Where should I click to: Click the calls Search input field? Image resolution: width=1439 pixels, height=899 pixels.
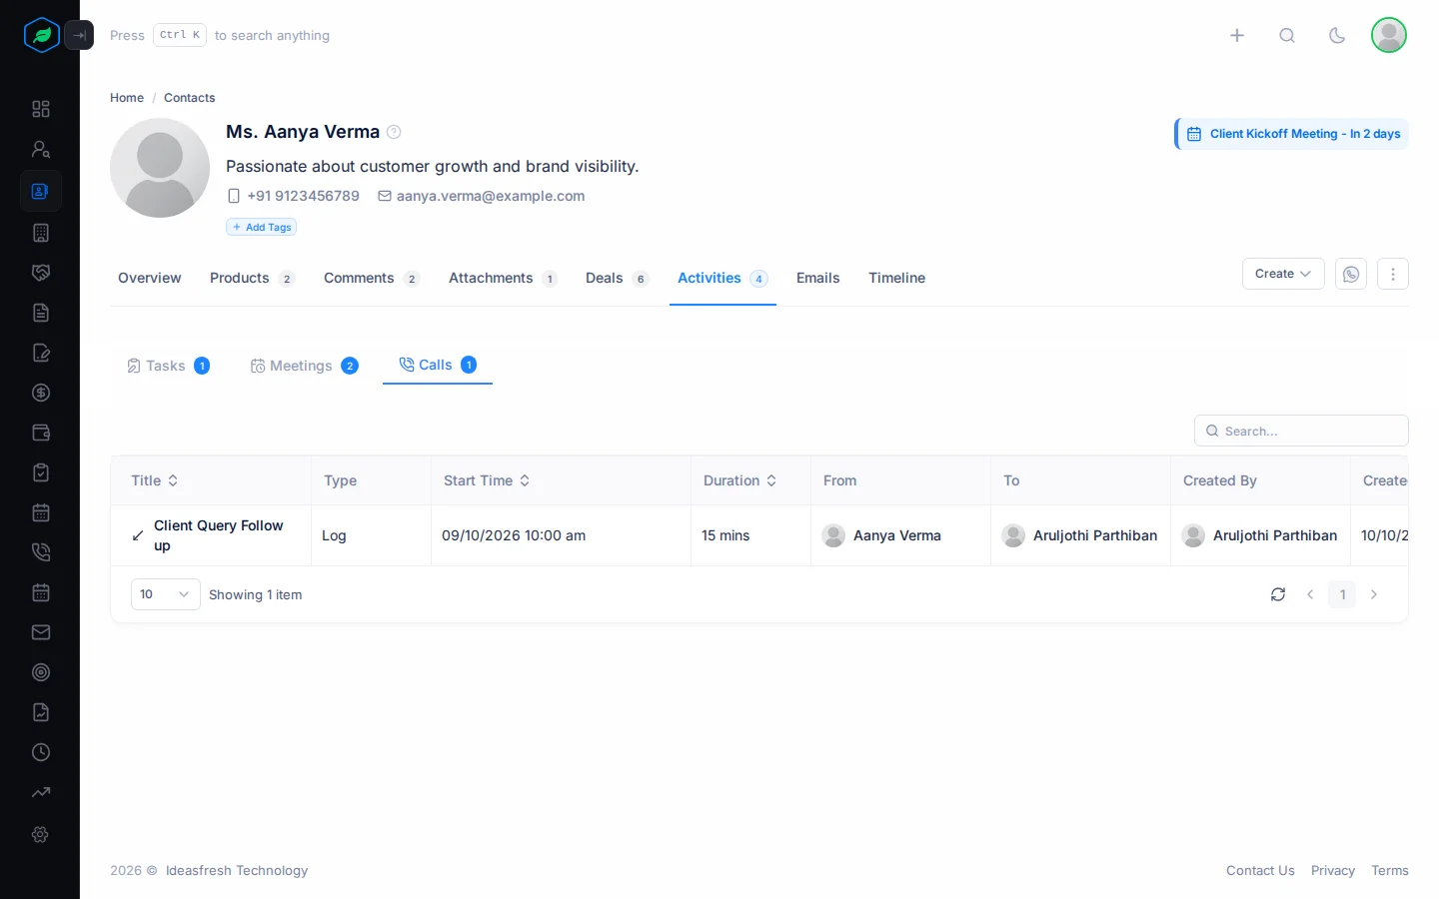1301,431
